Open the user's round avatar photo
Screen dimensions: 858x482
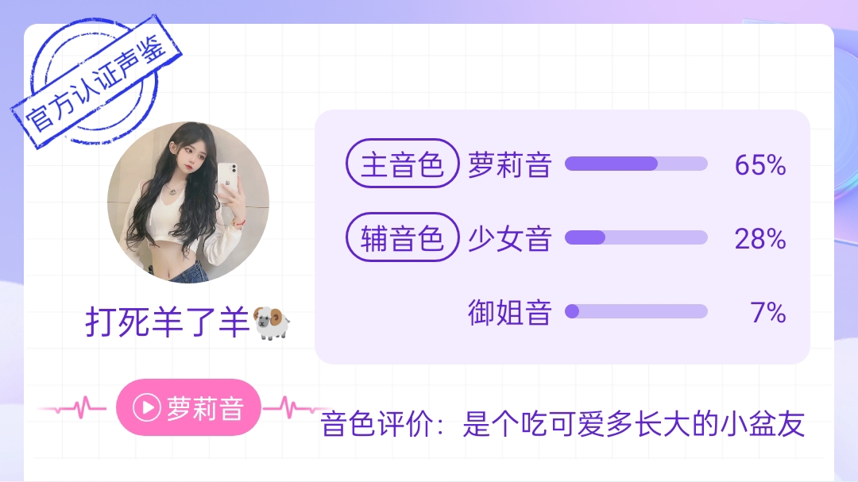click(188, 202)
